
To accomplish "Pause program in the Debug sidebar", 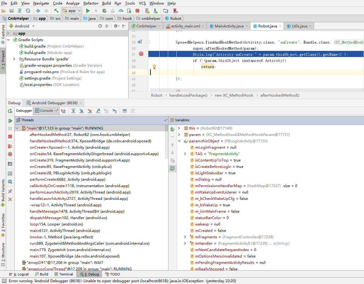I will (10, 129).
